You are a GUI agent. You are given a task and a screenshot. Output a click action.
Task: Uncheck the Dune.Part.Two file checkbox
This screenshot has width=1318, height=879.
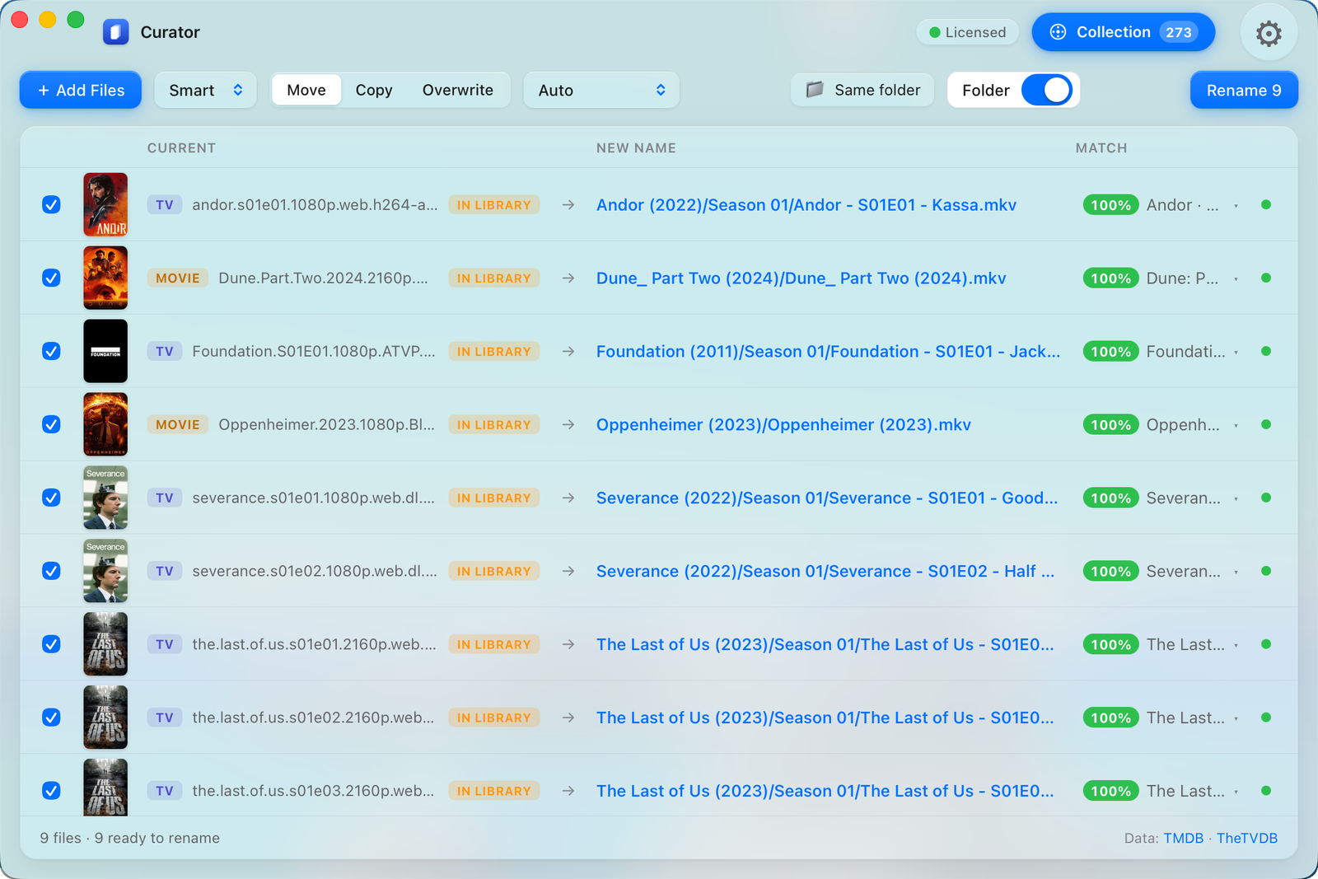[51, 278]
